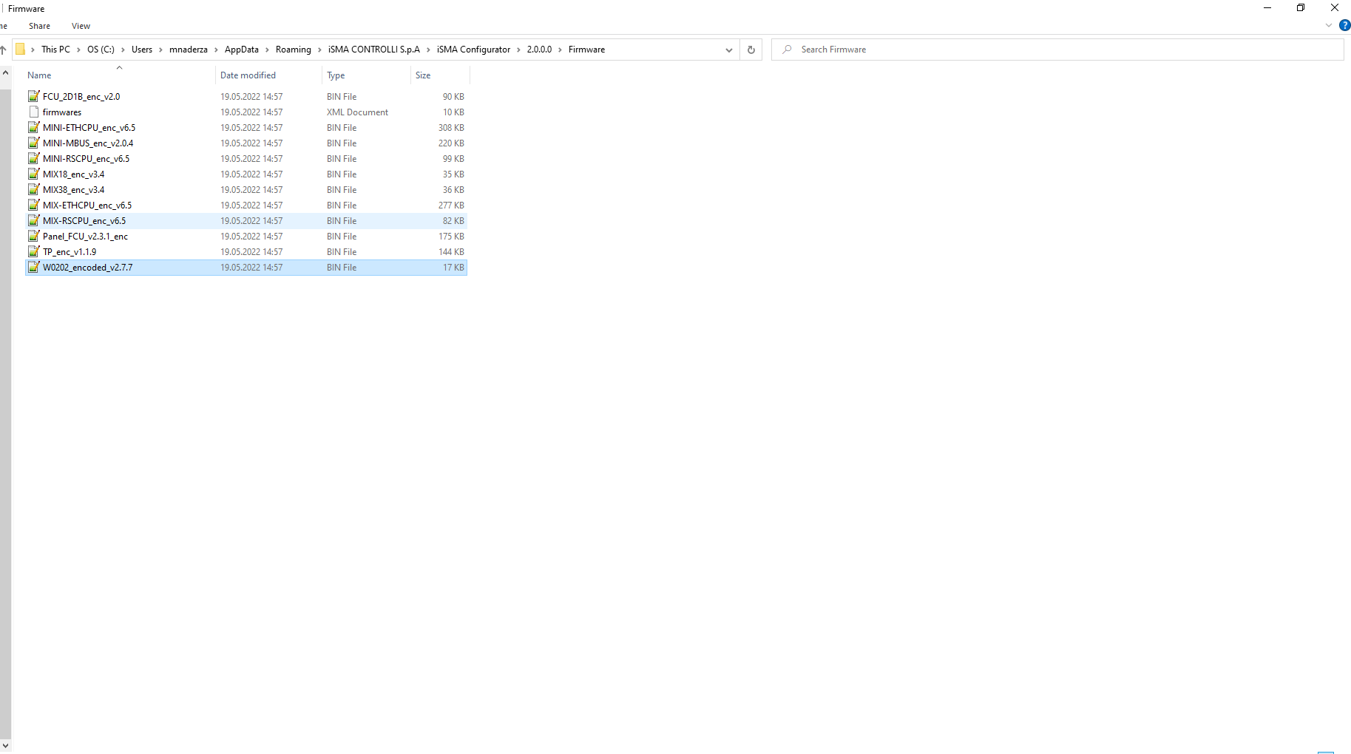Click the up-arrow navigation icon
Image resolution: width=1351 pixels, height=754 pixels.
pyautogui.click(x=5, y=50)
